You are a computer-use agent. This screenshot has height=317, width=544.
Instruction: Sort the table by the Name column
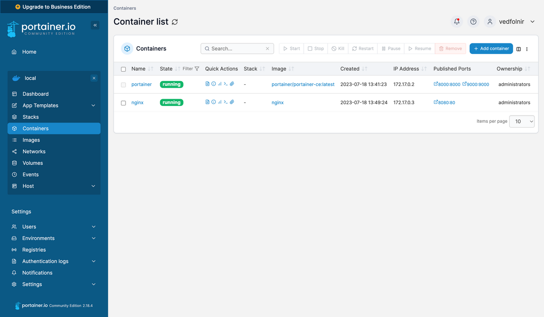[142, 69]
